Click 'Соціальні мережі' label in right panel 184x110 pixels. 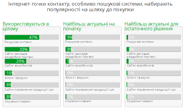click(x=140, y=101)
